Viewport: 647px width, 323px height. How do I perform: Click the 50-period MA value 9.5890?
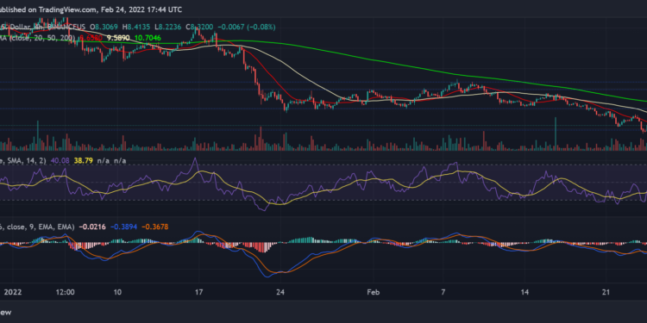117,38
